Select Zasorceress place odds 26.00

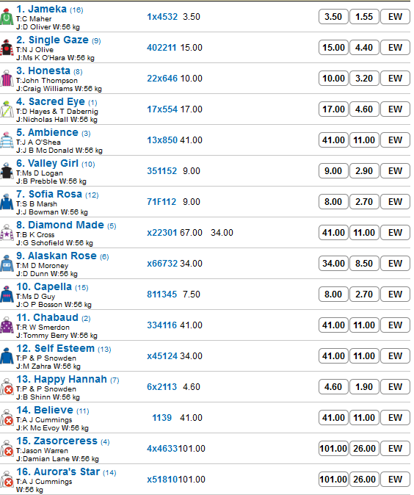[x=364, y=449]
